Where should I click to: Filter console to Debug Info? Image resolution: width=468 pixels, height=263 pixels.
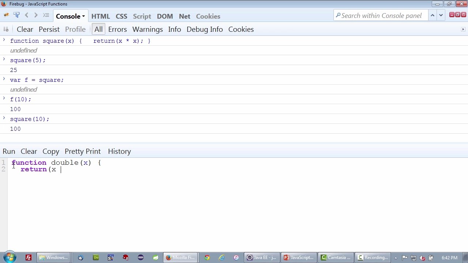point(205,29)
